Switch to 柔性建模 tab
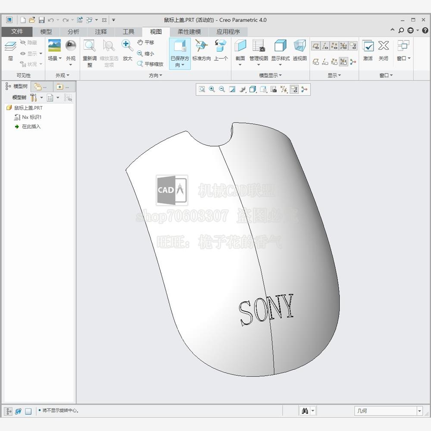This screenshot has width=431, height=431. point(189,32)
